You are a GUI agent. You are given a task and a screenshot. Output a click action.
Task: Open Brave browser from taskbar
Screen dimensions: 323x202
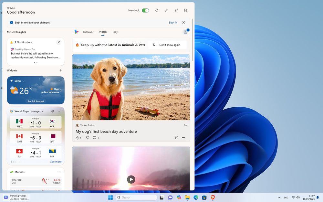(x=213, y=197)
